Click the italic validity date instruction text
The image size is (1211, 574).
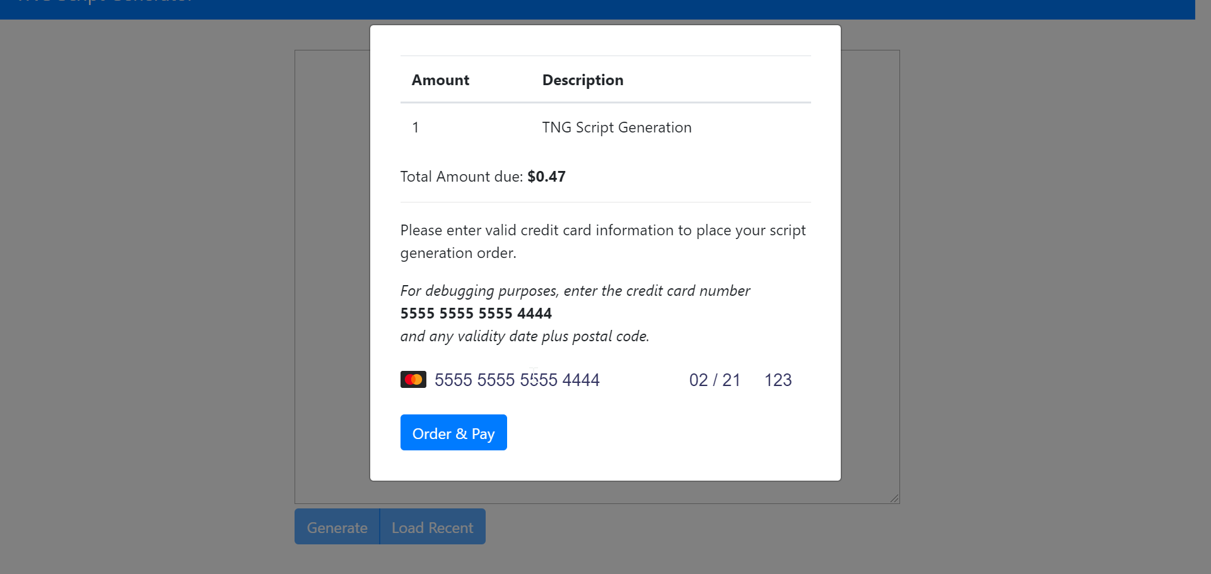524,336
